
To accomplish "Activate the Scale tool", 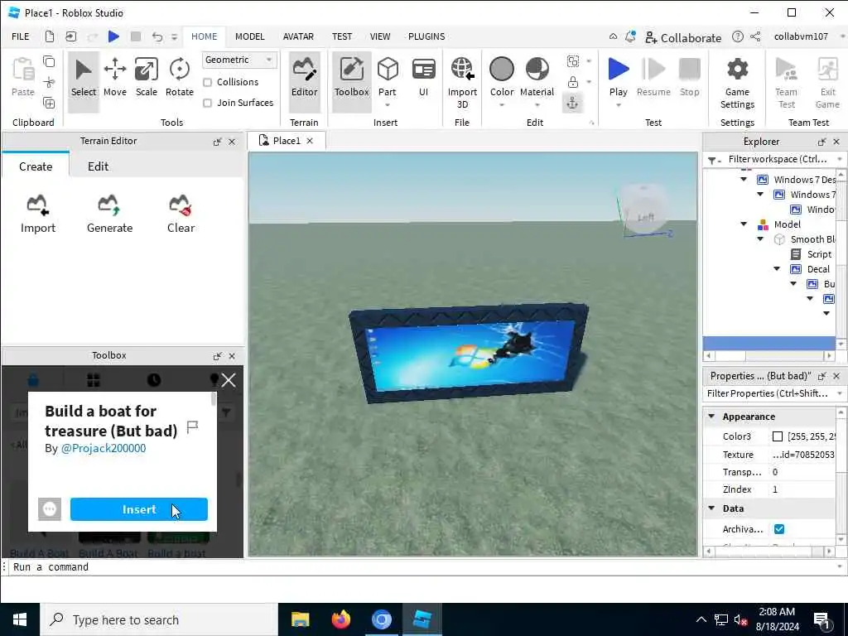I will 146,77.
